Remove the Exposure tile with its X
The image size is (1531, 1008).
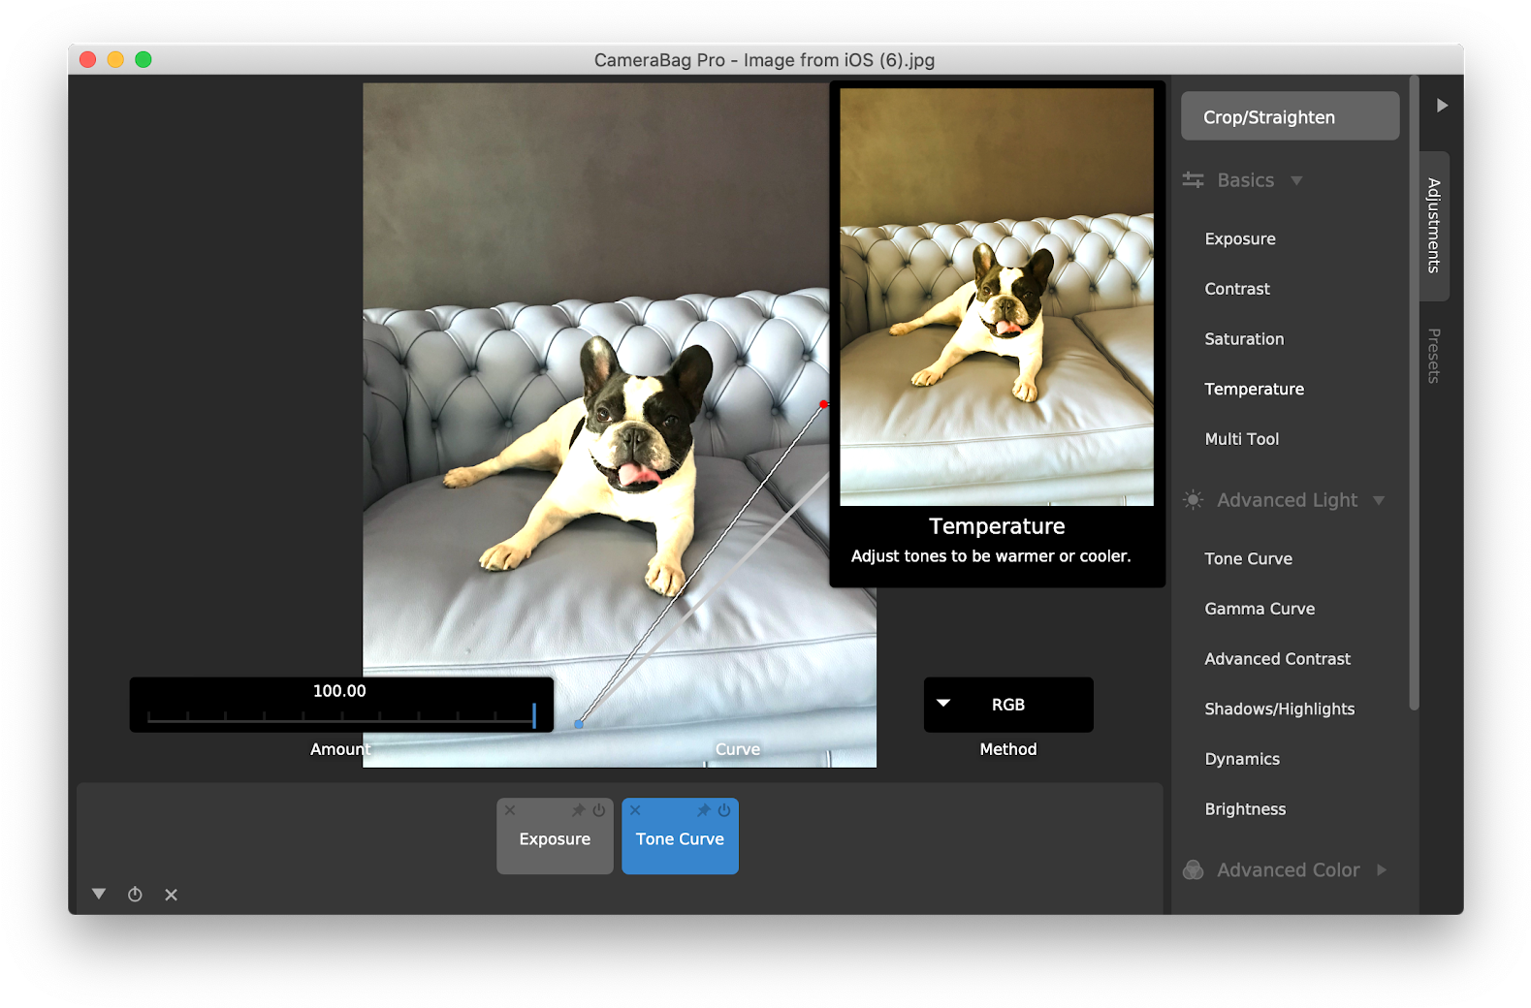coord(510,810)
